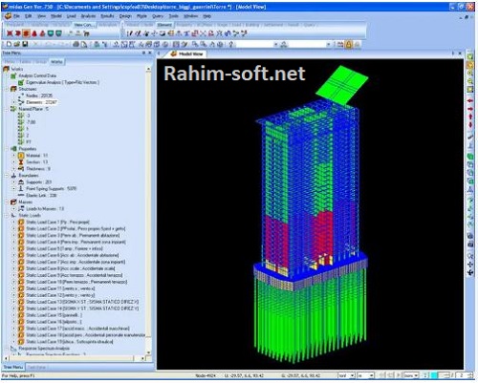The image size is (478, 383).
Task: Click the Point Spring Supports icon
Action: pos(21,188)
